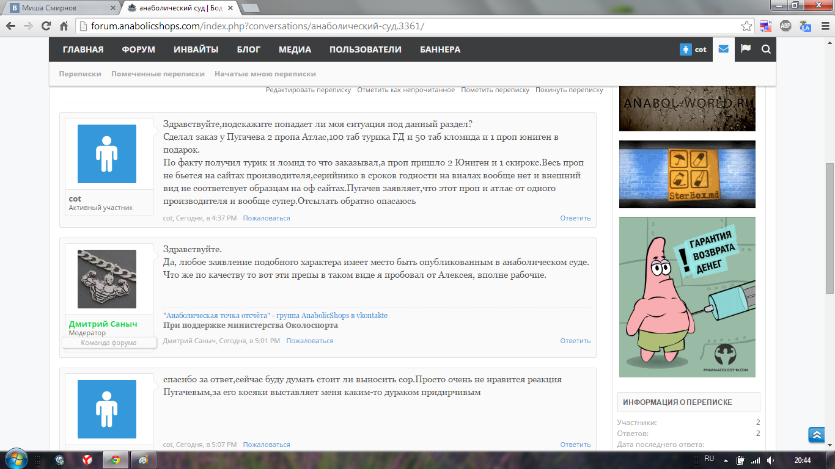Viewport: 835px width, 469px height.
Task: Go to ПОЛЬЗОВАТЕЛИ in navigation bar
Action: pos(365,49)
